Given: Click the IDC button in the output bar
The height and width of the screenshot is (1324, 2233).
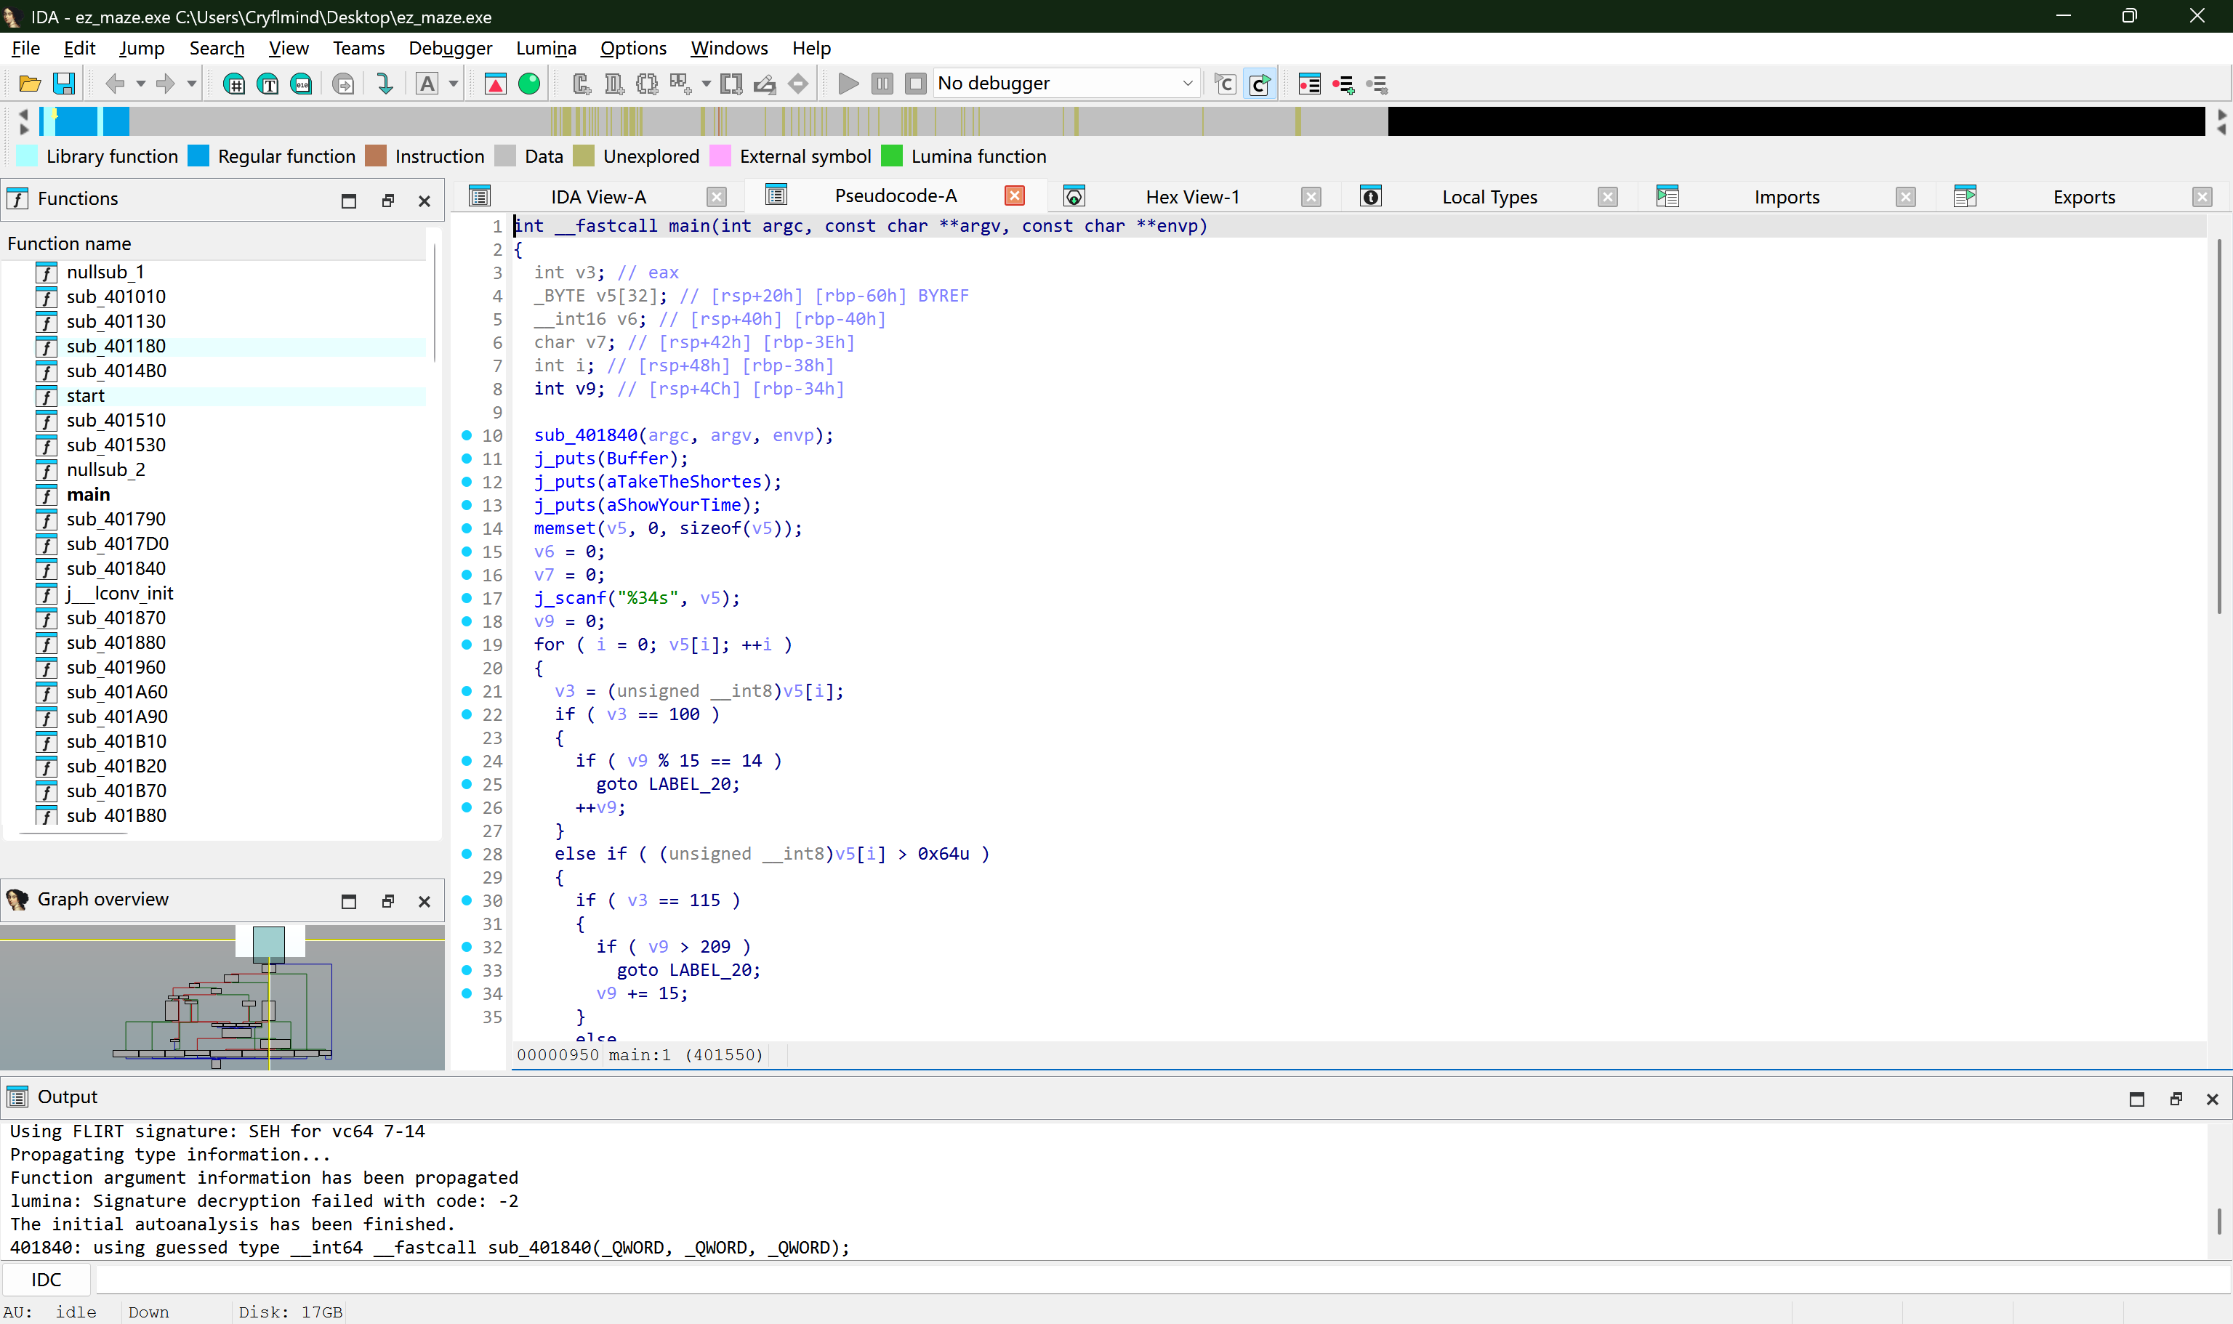Looking at the screenshot, I should [47, 1278].
